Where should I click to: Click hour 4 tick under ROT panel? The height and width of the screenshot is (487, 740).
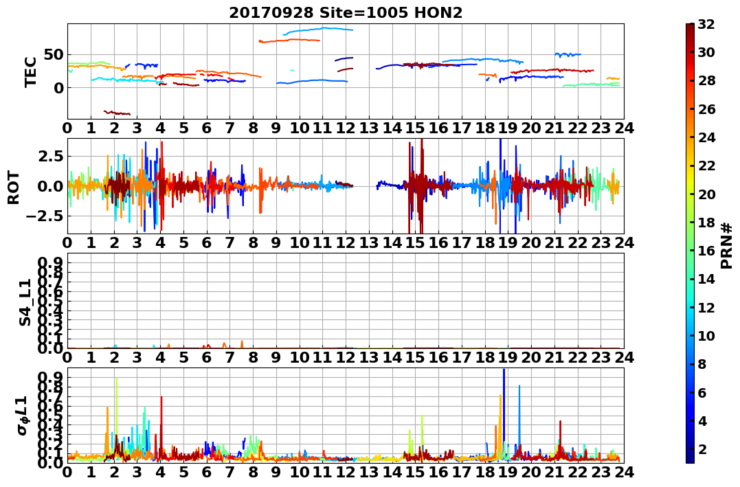(x=161, y=242)
